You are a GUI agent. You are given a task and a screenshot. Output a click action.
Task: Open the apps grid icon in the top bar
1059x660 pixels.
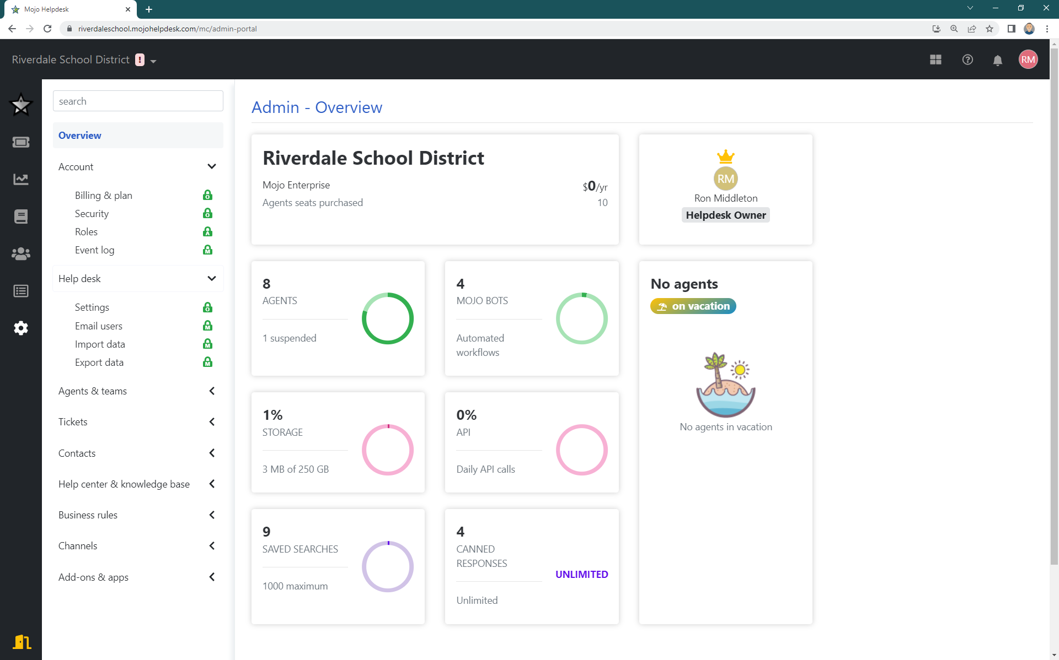click(936, 59)
